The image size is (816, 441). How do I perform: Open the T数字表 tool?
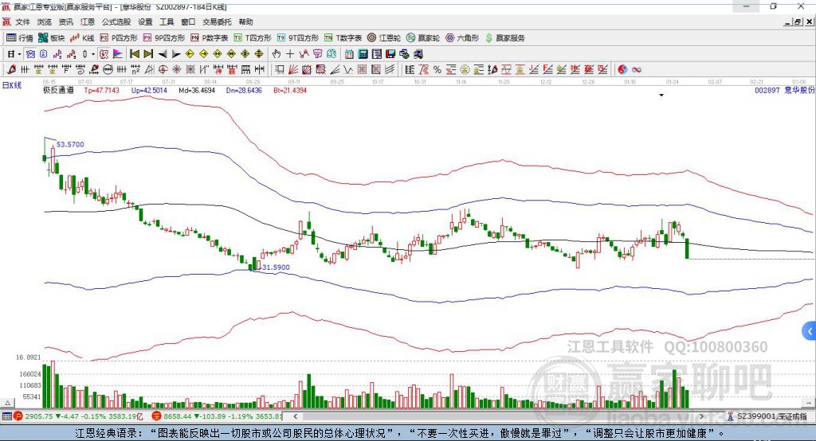click(x=343, y=38)
